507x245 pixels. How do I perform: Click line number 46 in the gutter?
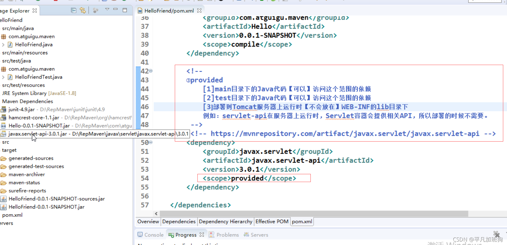145,107
